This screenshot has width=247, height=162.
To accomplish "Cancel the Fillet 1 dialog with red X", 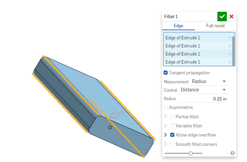I will [232, 16].
